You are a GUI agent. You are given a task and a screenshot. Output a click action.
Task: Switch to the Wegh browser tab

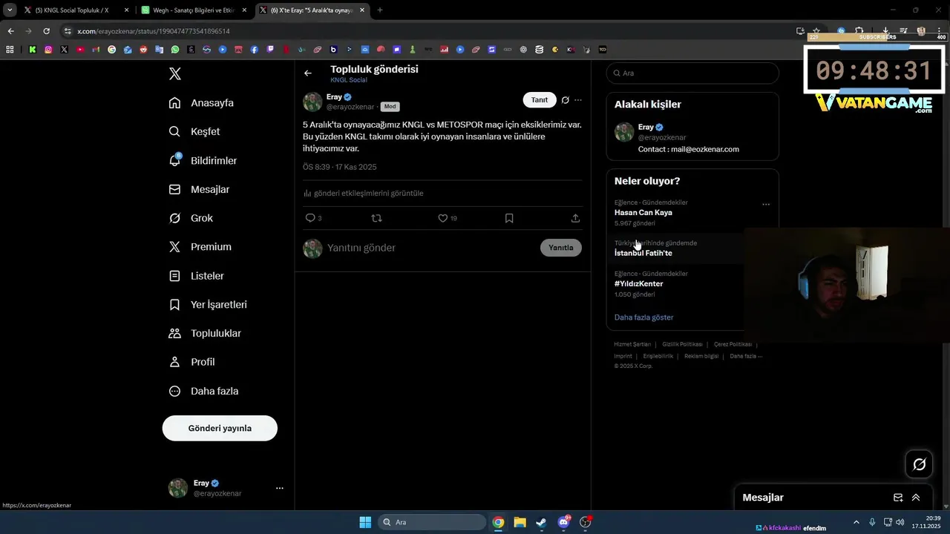click(194, 10)
